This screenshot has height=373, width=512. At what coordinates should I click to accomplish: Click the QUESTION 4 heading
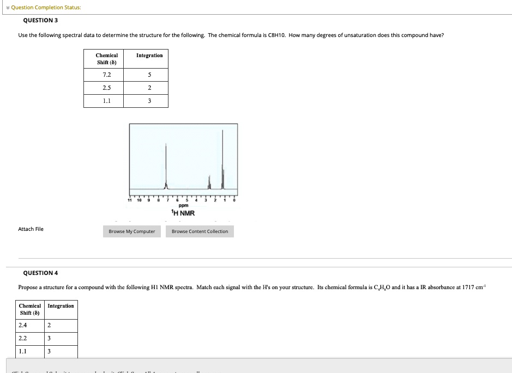tap(40, 273)
